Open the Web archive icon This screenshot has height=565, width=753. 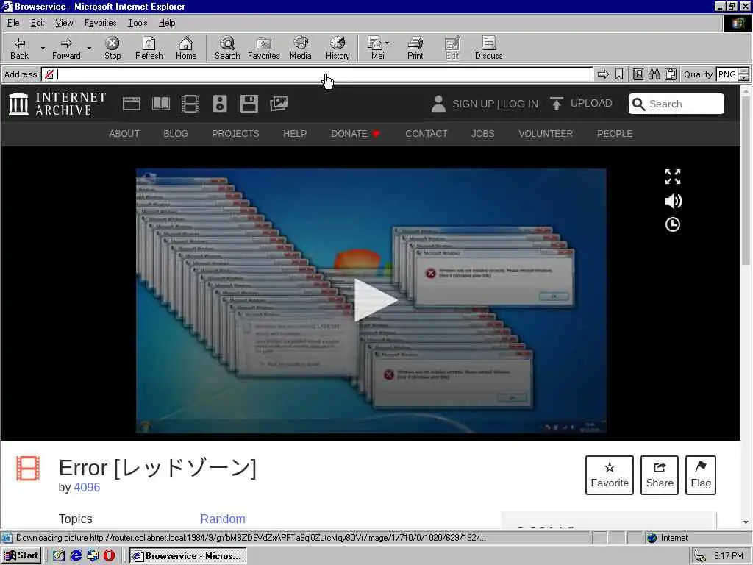pyautogui.click(x=131, y=104)
